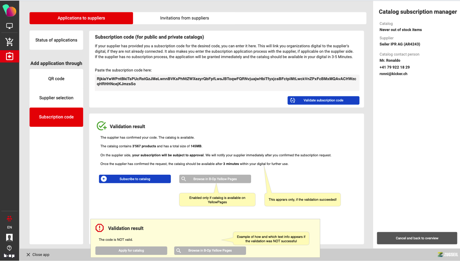Open the add-to-cart sidebar icon
This screenshot has width=460, height=261.
pyautogui.click(x=9, y=42)
